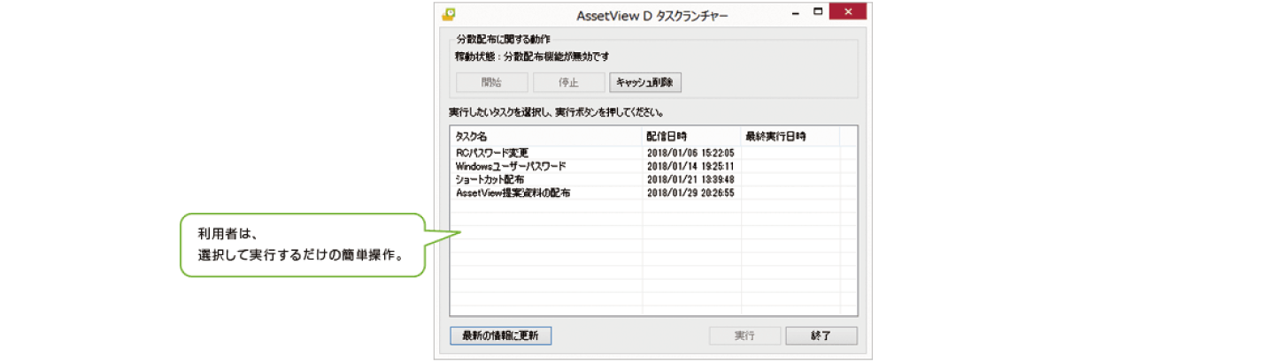
Task: Sort by 配信日時 column header
Action: tap(692, 137)
